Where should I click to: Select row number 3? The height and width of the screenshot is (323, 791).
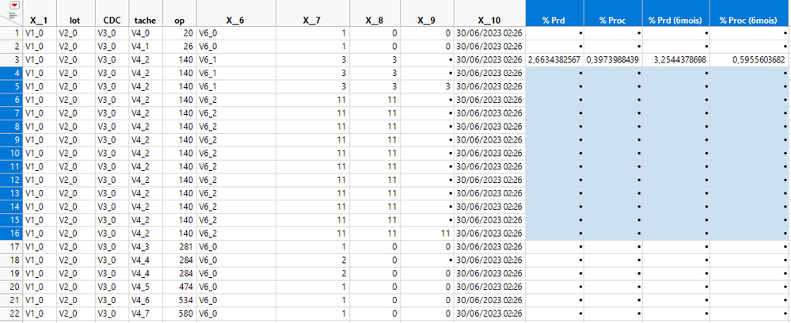click(12, 60)
